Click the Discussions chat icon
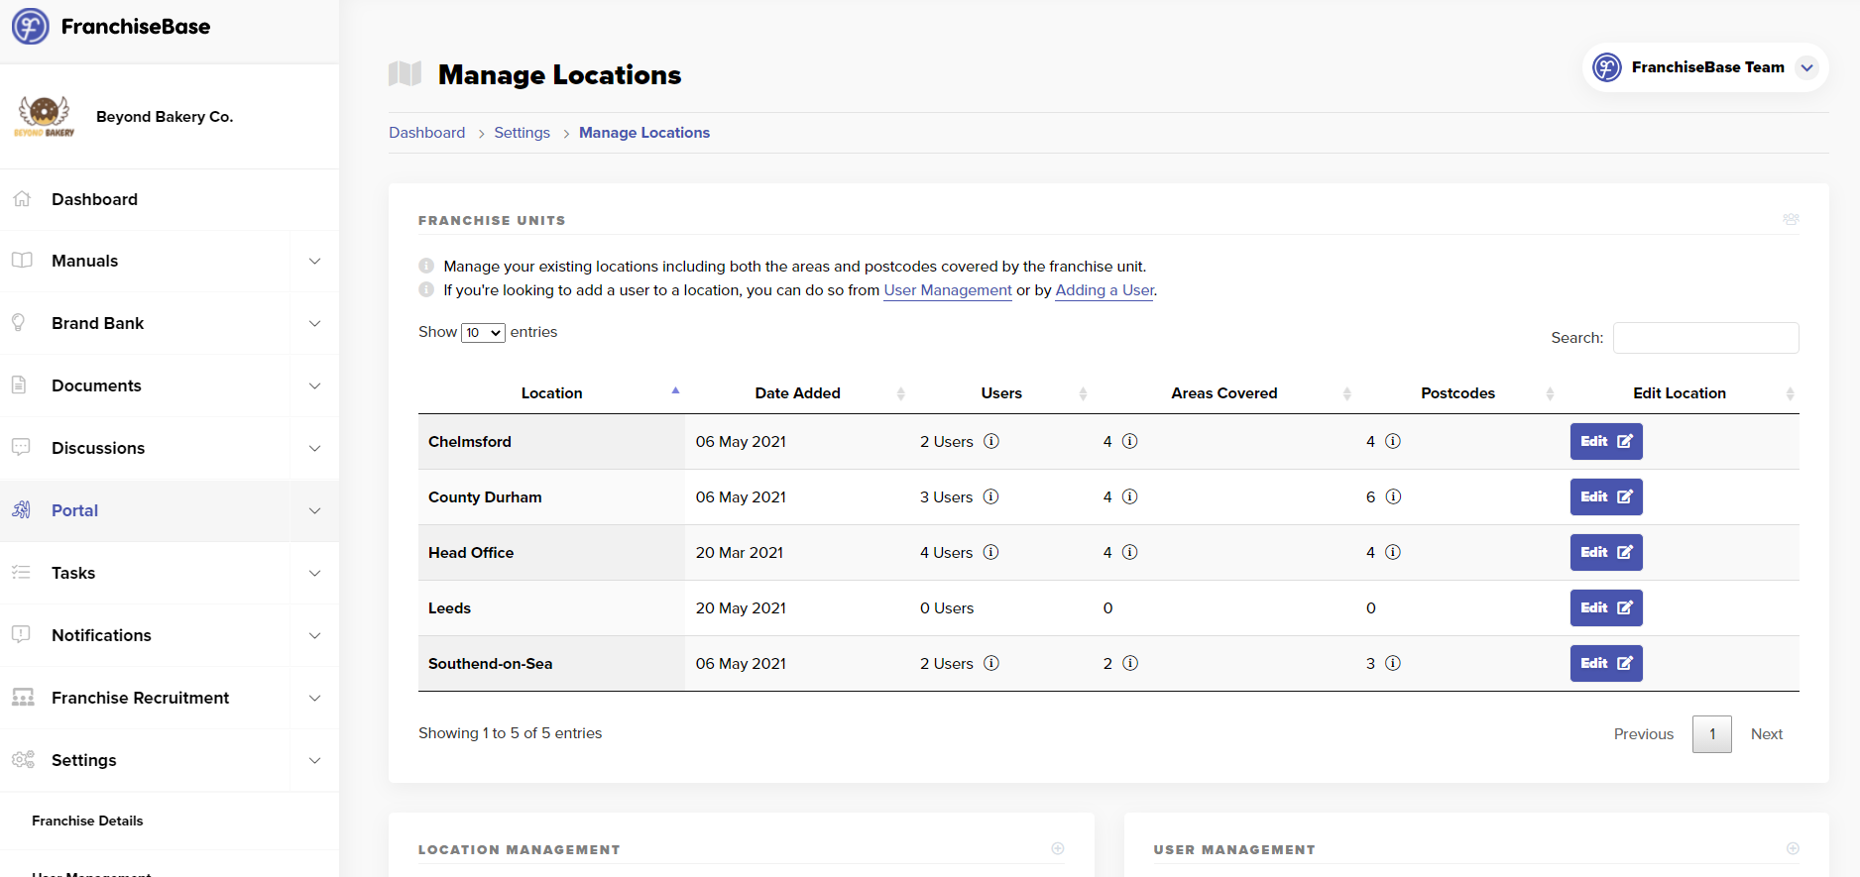Screen dimensions: 1860x877 pyautogui.click(x=21, y=448)
